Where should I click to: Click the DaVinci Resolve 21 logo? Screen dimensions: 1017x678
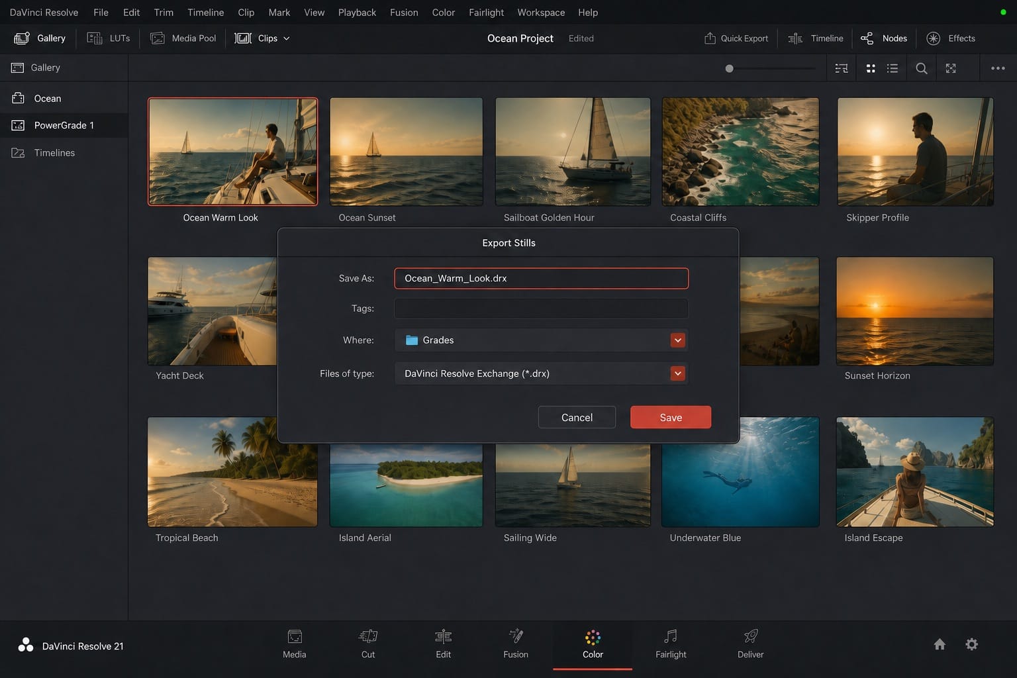click(26, 645)
